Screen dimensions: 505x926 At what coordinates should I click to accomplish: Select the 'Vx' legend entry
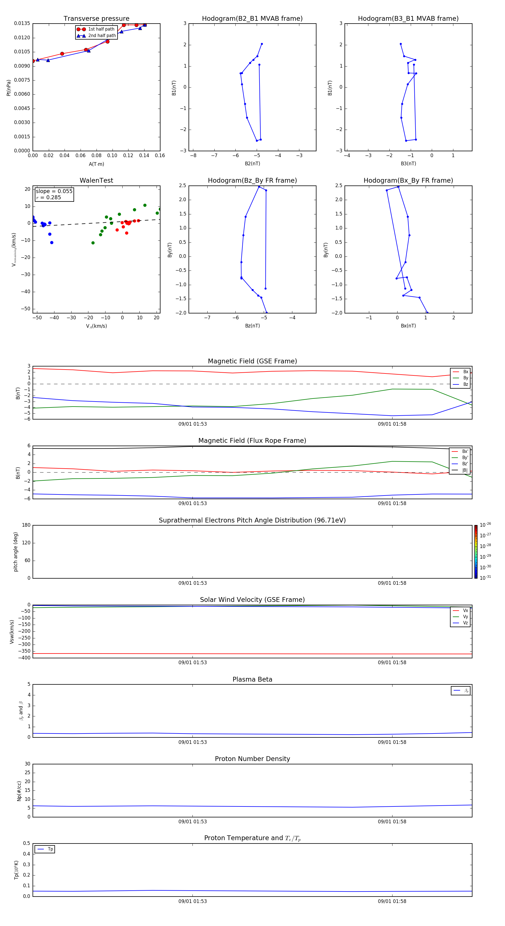click(x=460, y=610)
